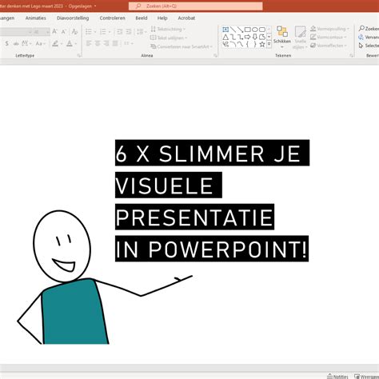The image size is (379, 379).
Task: Click the Zoeken (Alt+Q) search box
Action: (195, 6)
